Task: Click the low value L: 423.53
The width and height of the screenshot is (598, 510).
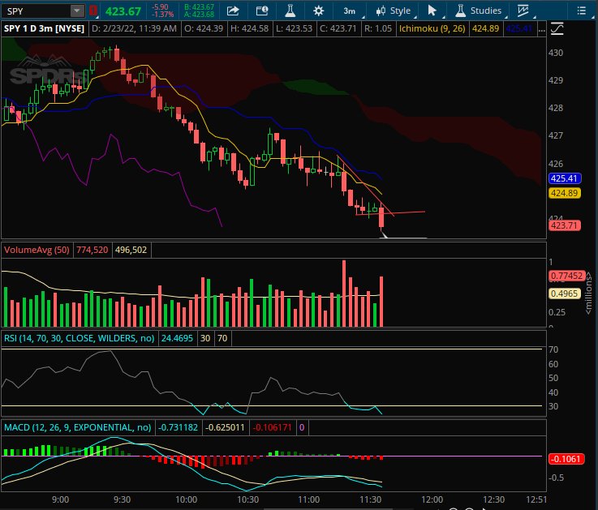Action: [x=294, y=28]
